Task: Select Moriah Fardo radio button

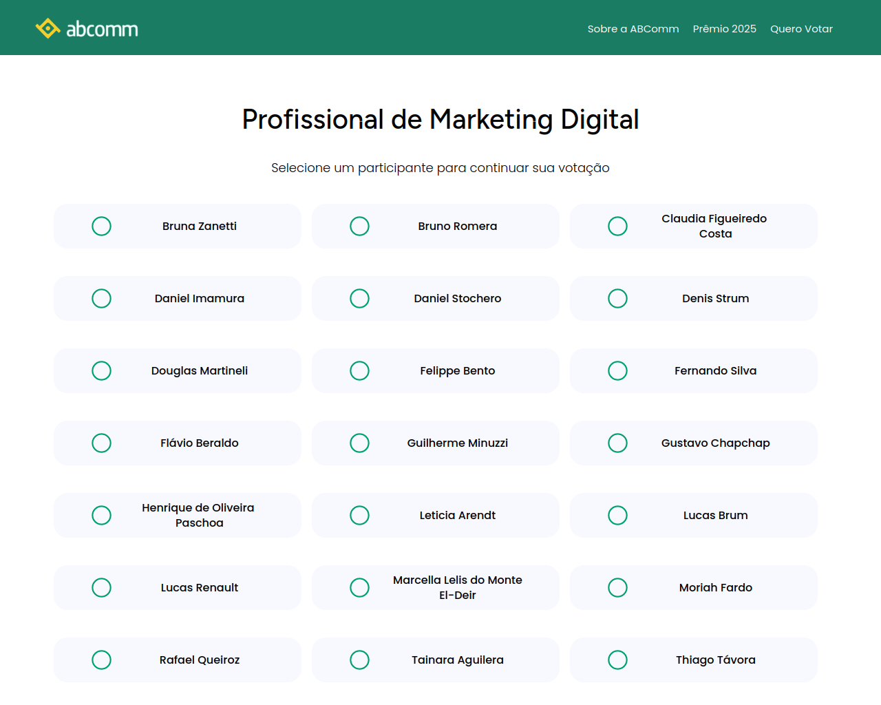Action: (617, 587)
